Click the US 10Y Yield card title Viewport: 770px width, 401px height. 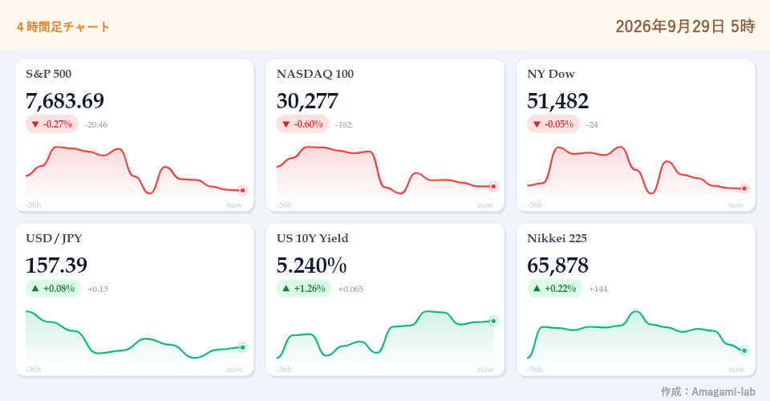(312, 238)
